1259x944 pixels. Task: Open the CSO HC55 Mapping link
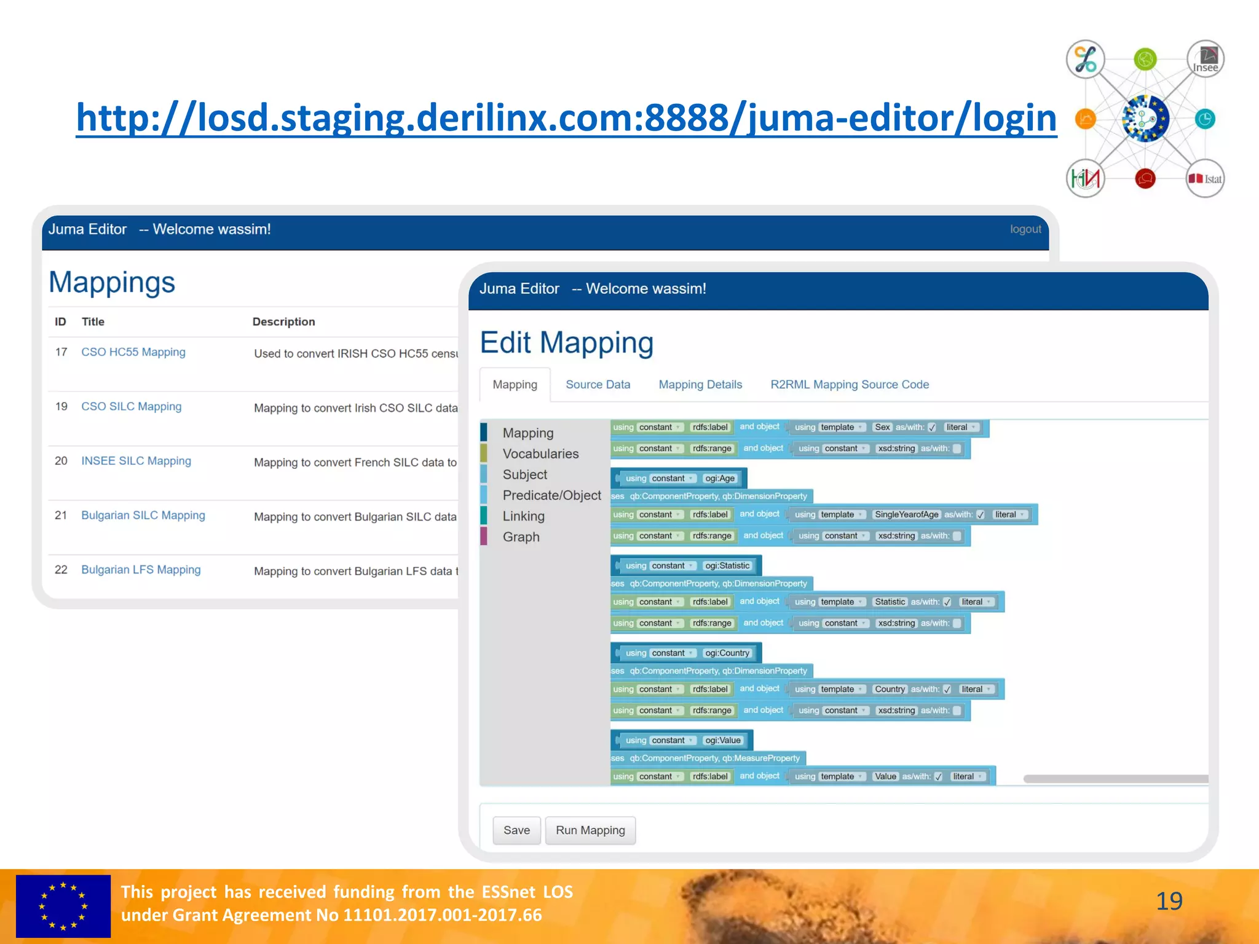click(x=133, y=352)
